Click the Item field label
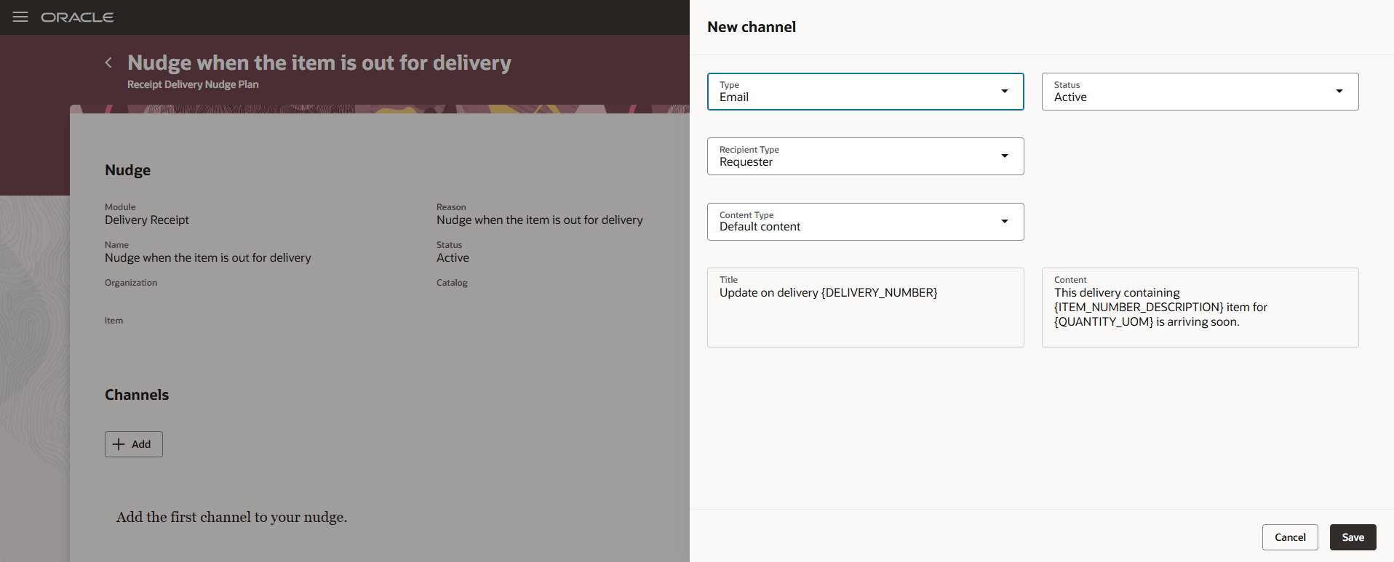Screen dimensions: 1394x562 tap(114, 321)
